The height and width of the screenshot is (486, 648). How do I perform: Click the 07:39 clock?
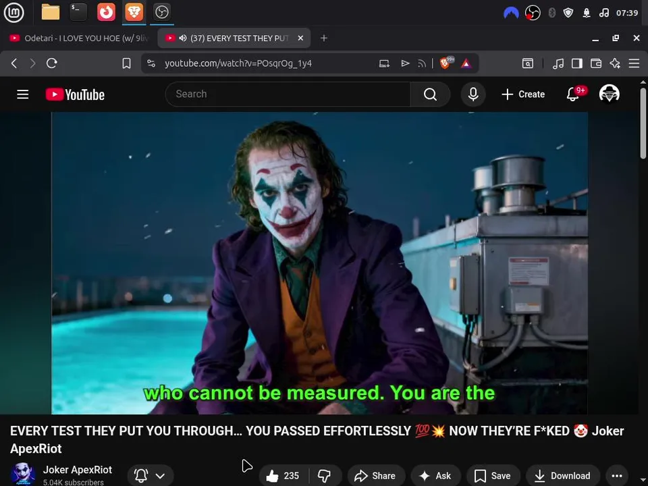(x=627, y=13)
